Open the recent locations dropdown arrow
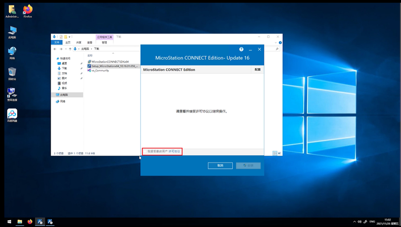This screenshot has width=401, height=227. point(66,49)
